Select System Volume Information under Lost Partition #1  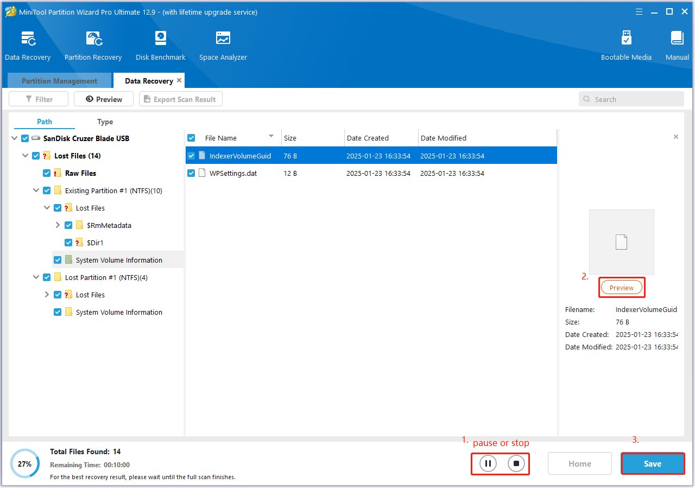(119, 312)
